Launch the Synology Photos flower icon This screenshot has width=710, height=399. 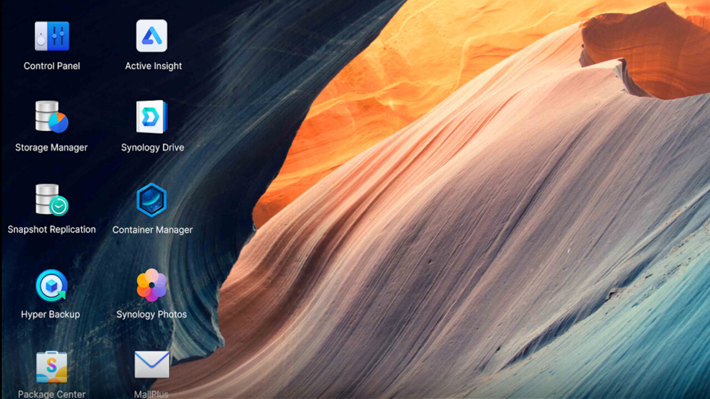click(x=152, y=285)
